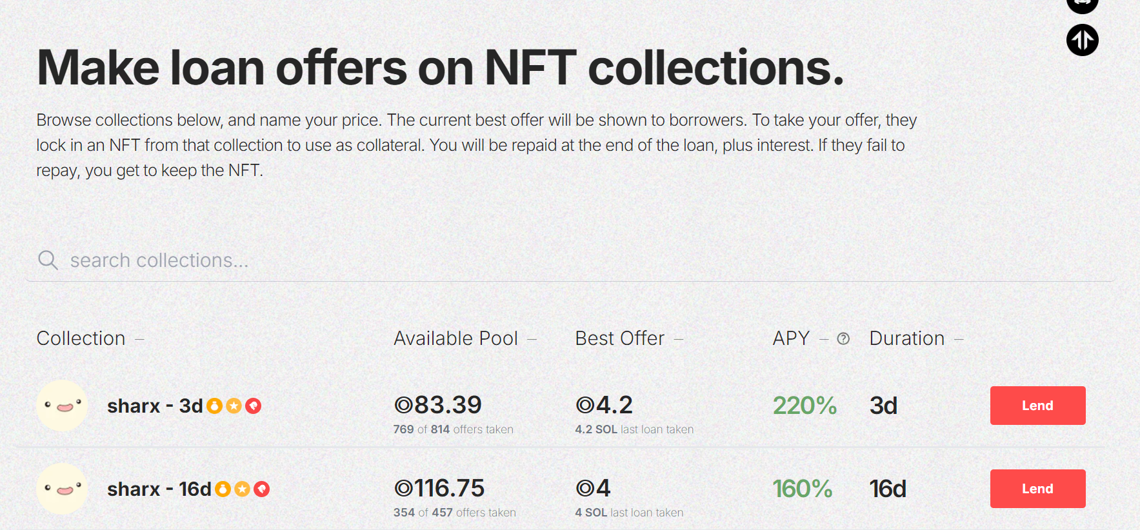The image size is (1140, 530).
Task: Click the star badge beside sharx - 16d
Action: [x=242, y=489]
